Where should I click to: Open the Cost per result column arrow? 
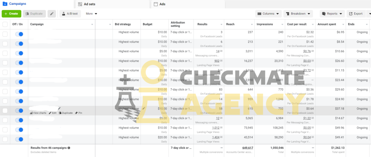coord(313,24)
